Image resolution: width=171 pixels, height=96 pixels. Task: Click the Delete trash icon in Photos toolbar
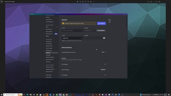coord(83,2)
